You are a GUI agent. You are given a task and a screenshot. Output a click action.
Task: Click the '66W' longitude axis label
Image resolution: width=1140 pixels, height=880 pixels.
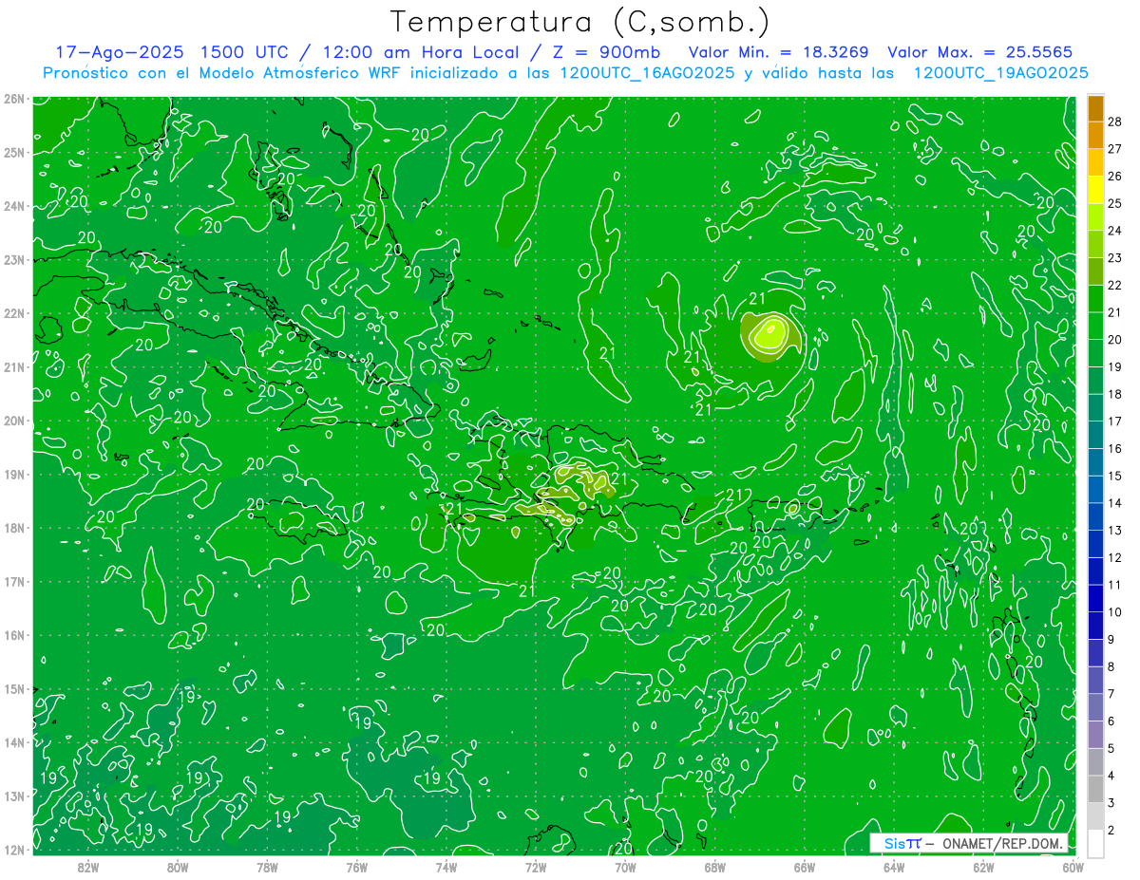tap(805, 867)
